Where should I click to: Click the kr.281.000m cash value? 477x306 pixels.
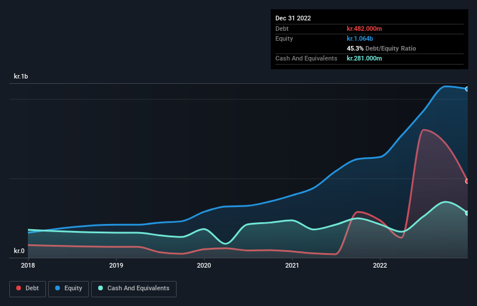coord(364,58)
